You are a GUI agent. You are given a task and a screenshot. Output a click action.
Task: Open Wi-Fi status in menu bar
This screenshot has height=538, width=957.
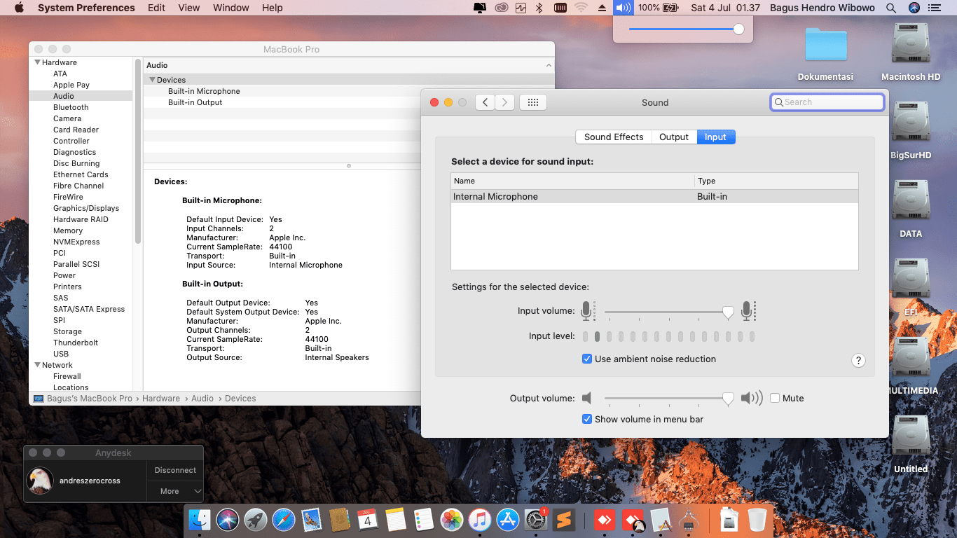[x=581, y=8]
